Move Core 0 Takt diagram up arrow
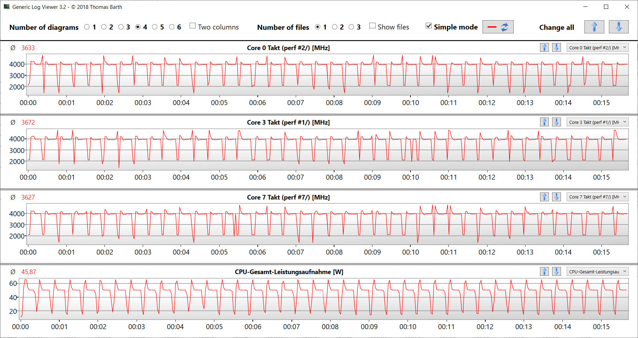This screenshot has height=338, width=638. pyautogui.click(x=544, y=48)
